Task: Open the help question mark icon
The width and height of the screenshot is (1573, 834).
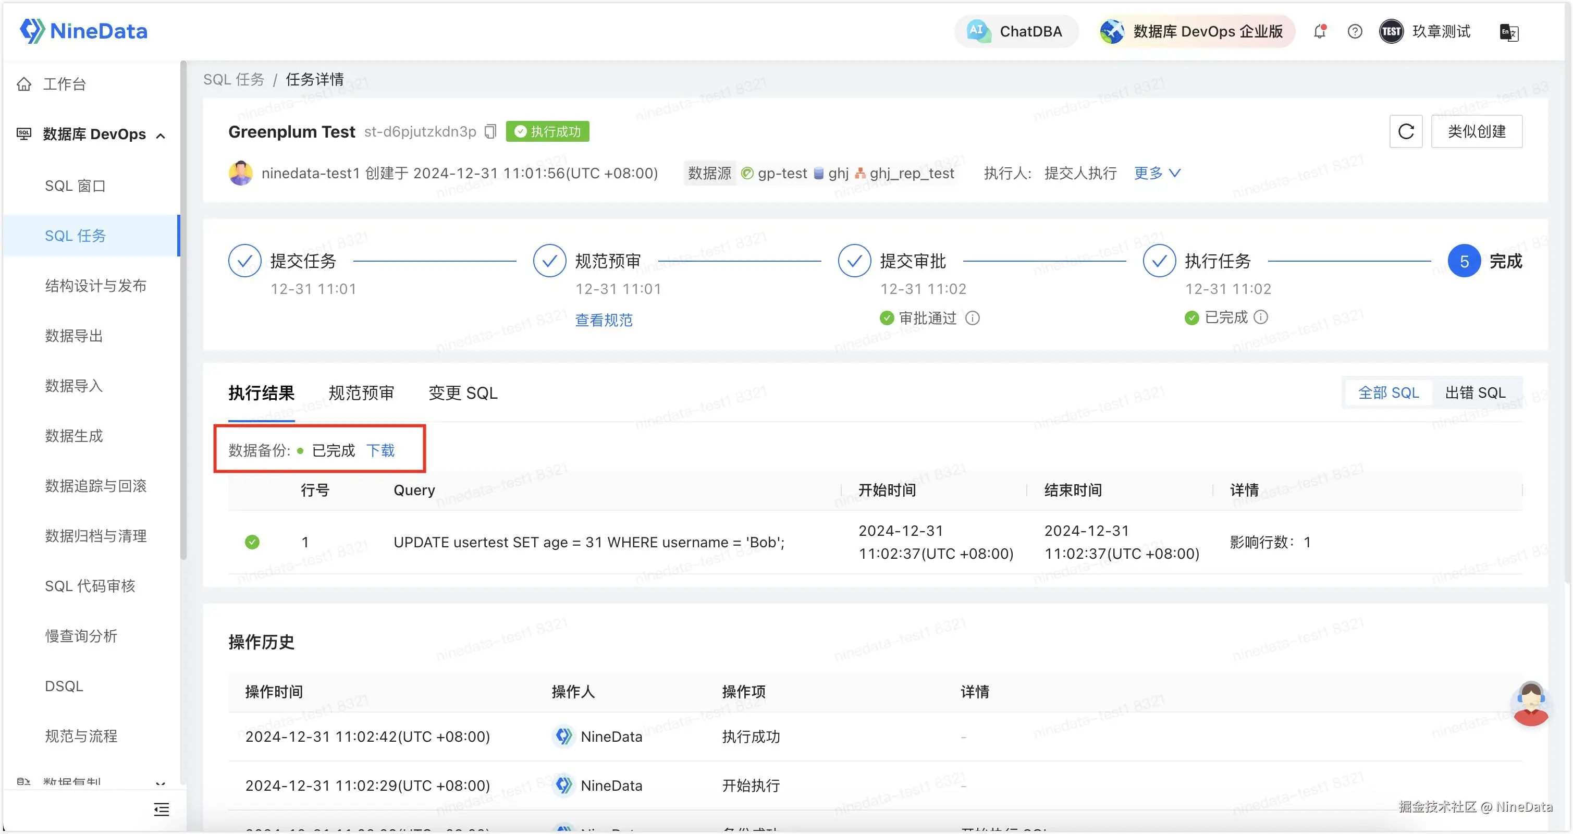Action: 1355,31
